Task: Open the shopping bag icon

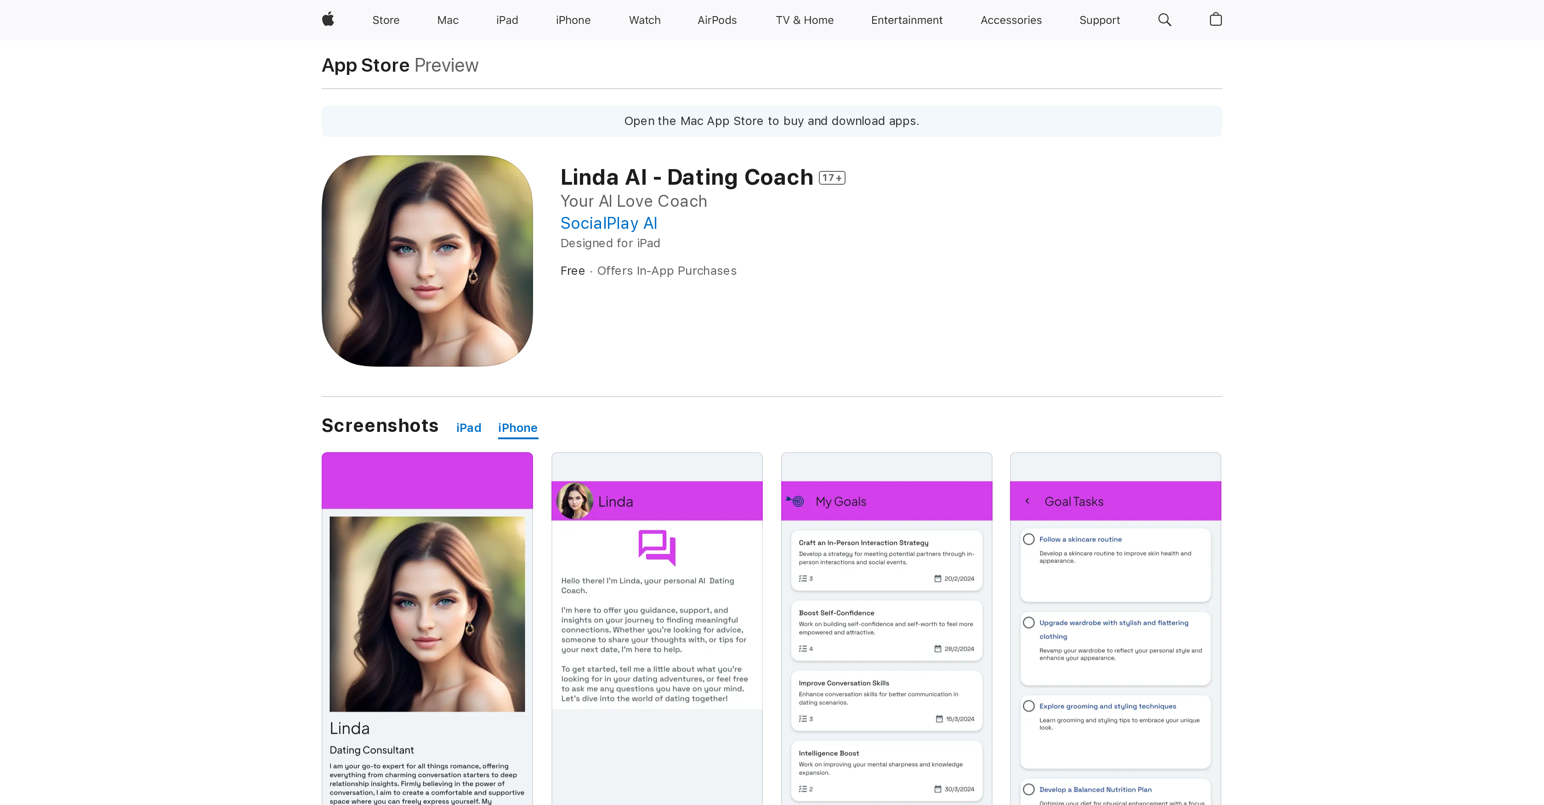Action: pyautogui.click(x=1215, y=20)
